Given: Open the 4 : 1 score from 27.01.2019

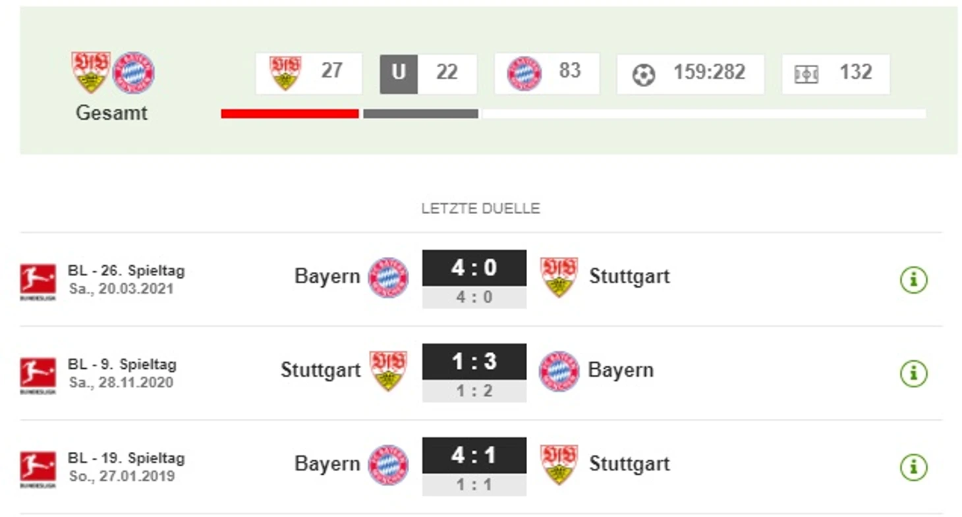Looking at the screenshot, I should pos(474,455).
